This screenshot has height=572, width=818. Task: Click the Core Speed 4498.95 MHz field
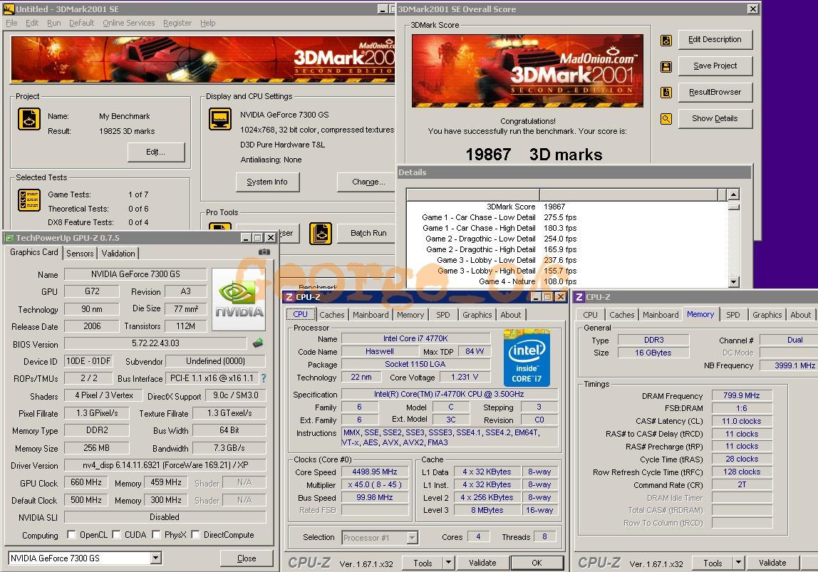[374, 472]
